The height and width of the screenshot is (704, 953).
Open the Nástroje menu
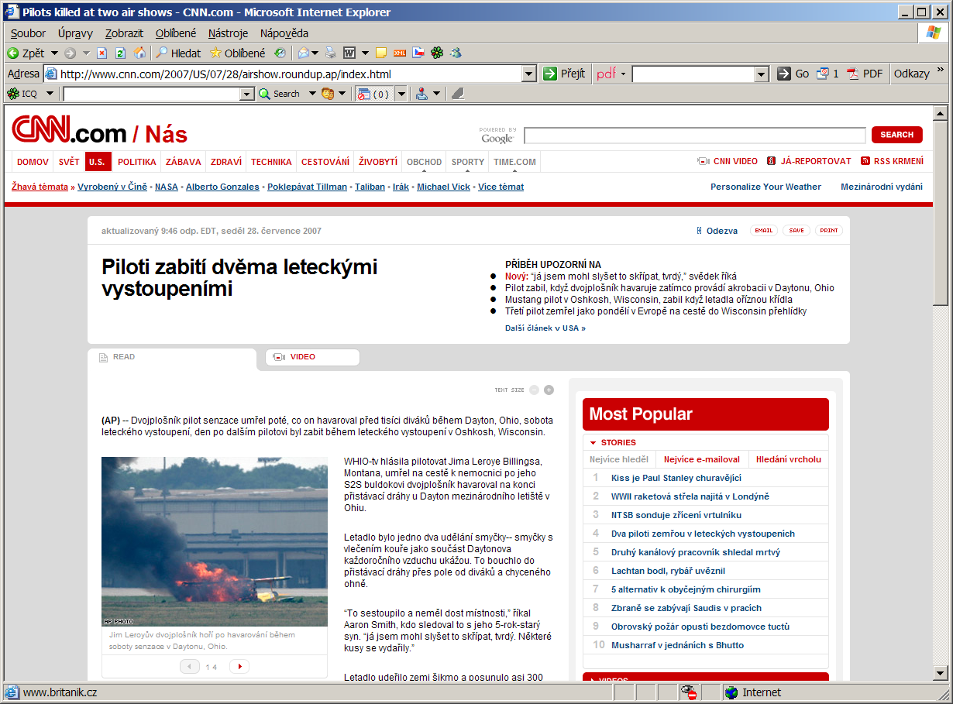[228, 33]
